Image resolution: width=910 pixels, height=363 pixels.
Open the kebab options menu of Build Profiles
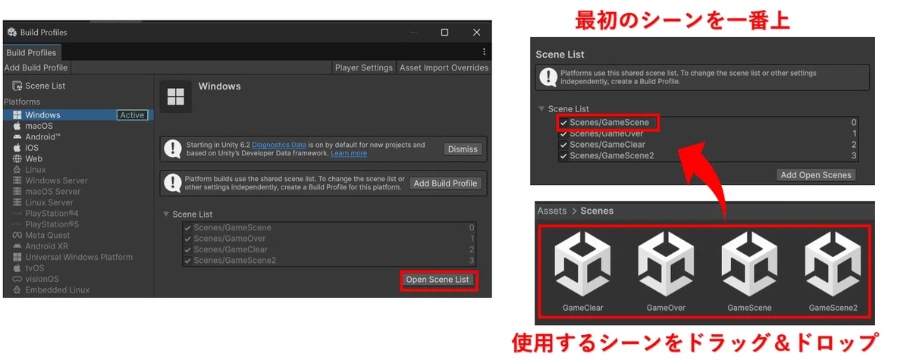[x=484, y=52]
